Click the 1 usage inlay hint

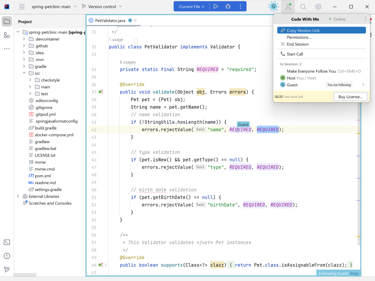pos(116,39)
